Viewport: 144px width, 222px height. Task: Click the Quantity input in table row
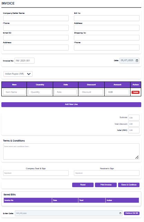point(40,92)
